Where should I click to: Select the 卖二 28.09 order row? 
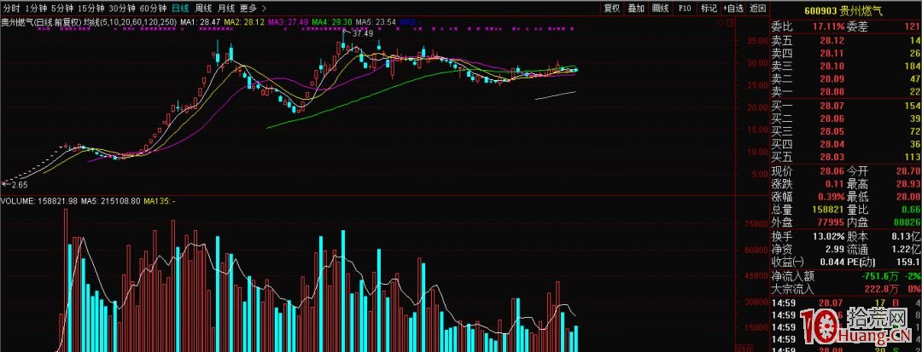pyautogui.click(x=845, y=79)
